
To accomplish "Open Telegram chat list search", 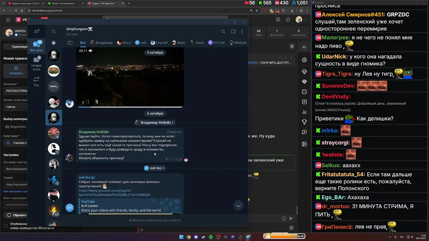I will point(54,31).
